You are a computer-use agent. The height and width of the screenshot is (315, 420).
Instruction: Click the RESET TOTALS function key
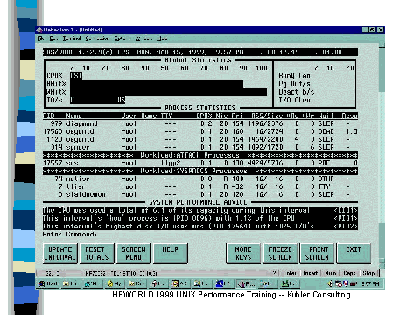(96, 254)
